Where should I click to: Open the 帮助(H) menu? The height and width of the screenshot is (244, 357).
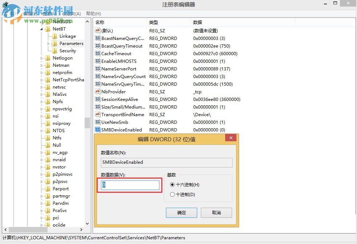coord(93,13)
